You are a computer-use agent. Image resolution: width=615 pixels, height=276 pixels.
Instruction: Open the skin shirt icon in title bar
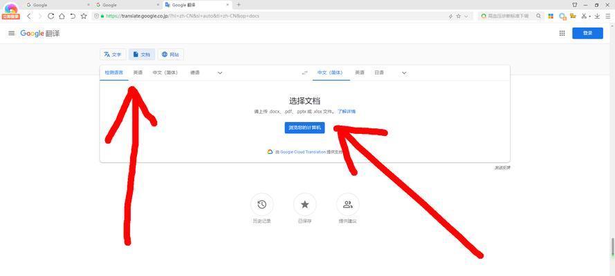575,5
